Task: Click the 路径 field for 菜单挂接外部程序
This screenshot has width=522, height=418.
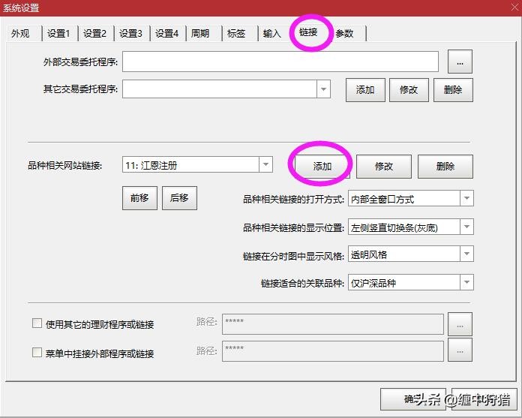Action: pos(333,350)
